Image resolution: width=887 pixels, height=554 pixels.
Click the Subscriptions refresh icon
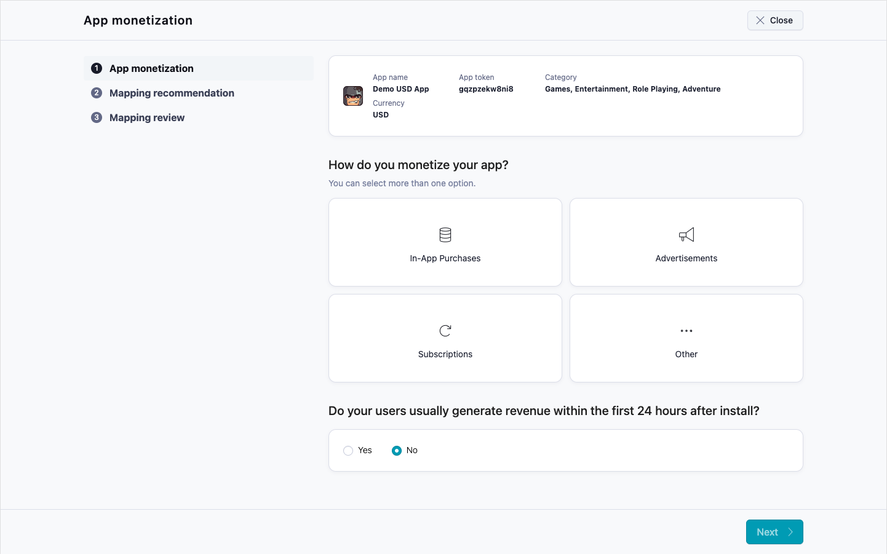[445, 330]
